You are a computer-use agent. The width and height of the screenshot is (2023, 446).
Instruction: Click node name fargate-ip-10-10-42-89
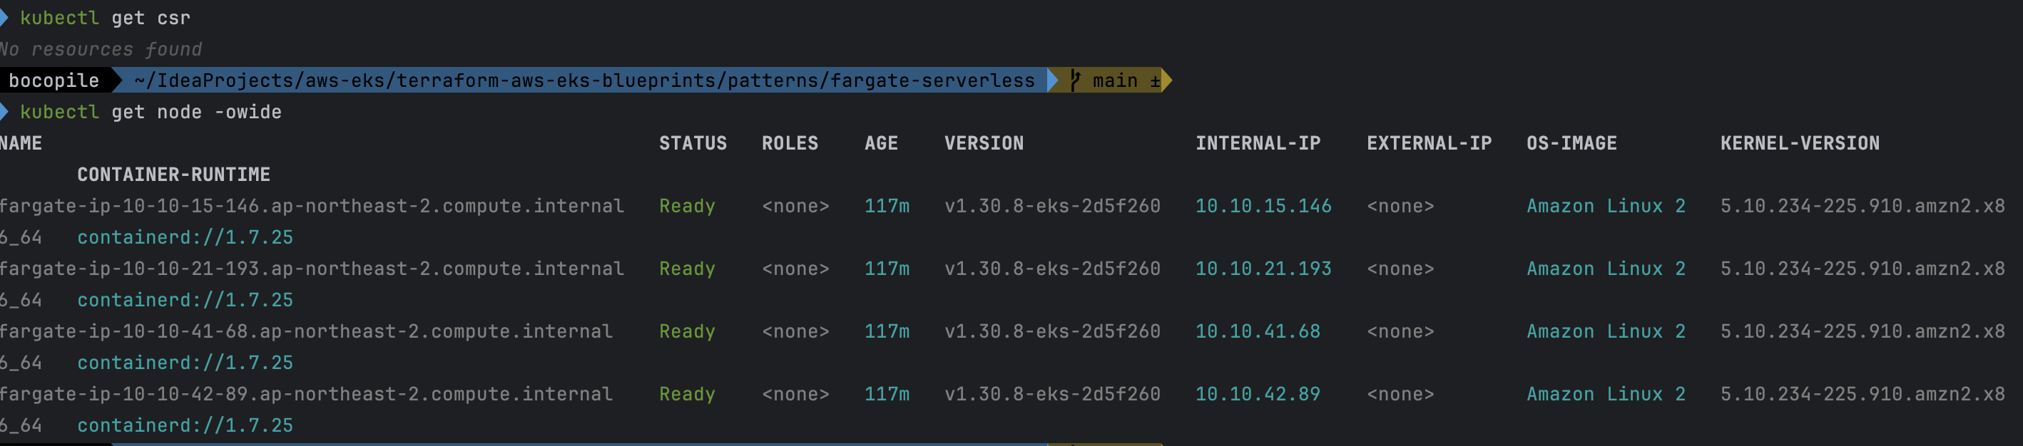(x=305, y=394)
